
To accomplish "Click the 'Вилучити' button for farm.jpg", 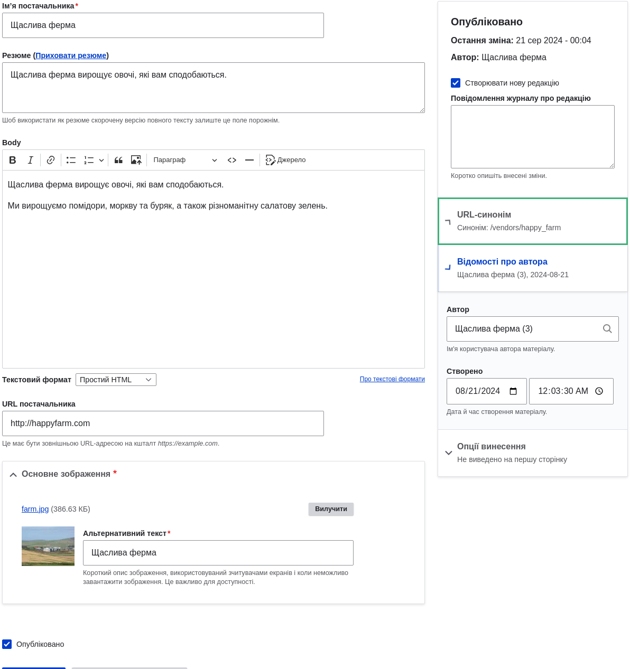I will pyautogui.click(x=331, y=509).
